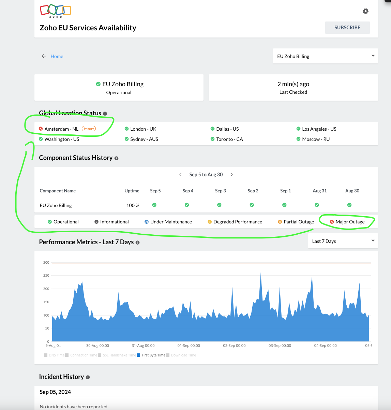Viewport: 391px width, 410px height.
Task: Click the Los Angeles - US status icon
Action: (x=299, y=129)
